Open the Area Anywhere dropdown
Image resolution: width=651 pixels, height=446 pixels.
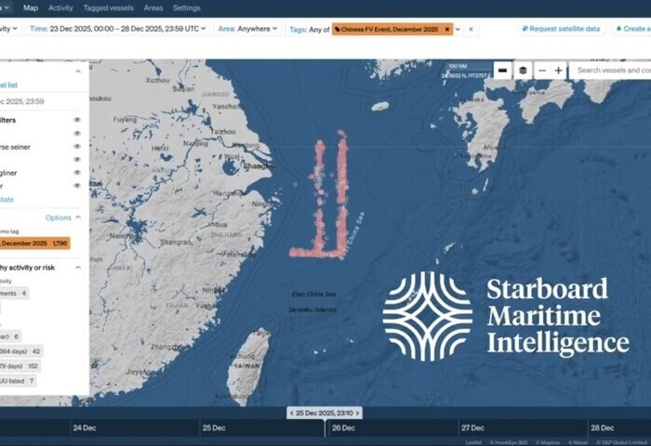click(x=247, y=29)
